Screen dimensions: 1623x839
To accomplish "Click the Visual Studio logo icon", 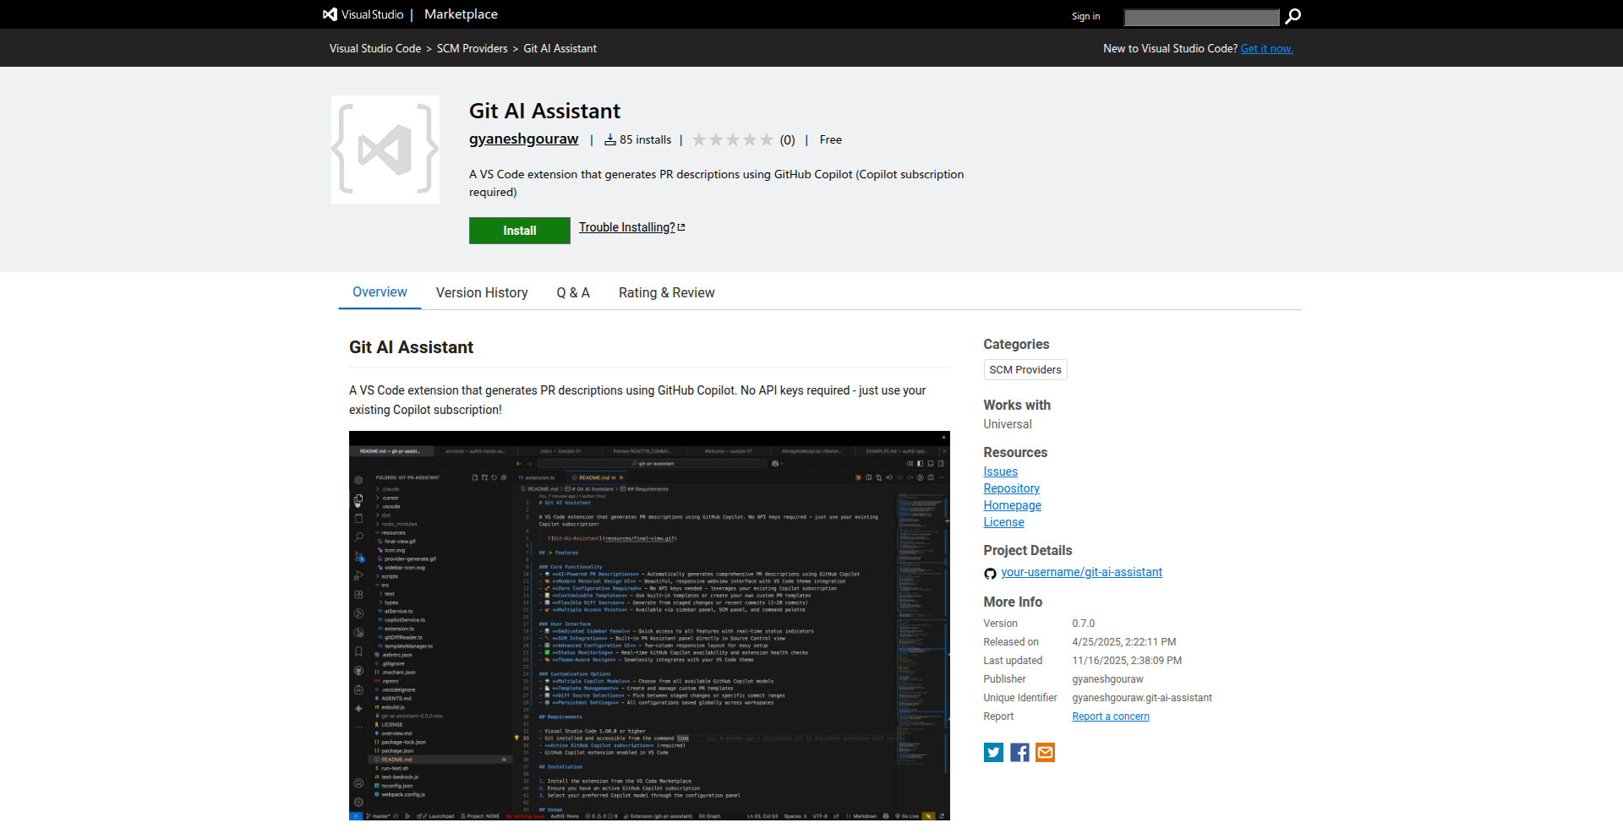I will 331,14.
